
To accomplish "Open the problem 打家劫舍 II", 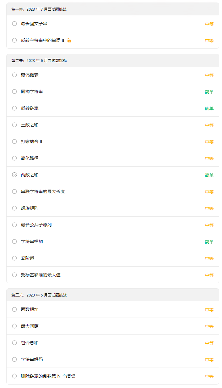I will tap(31, 141).
